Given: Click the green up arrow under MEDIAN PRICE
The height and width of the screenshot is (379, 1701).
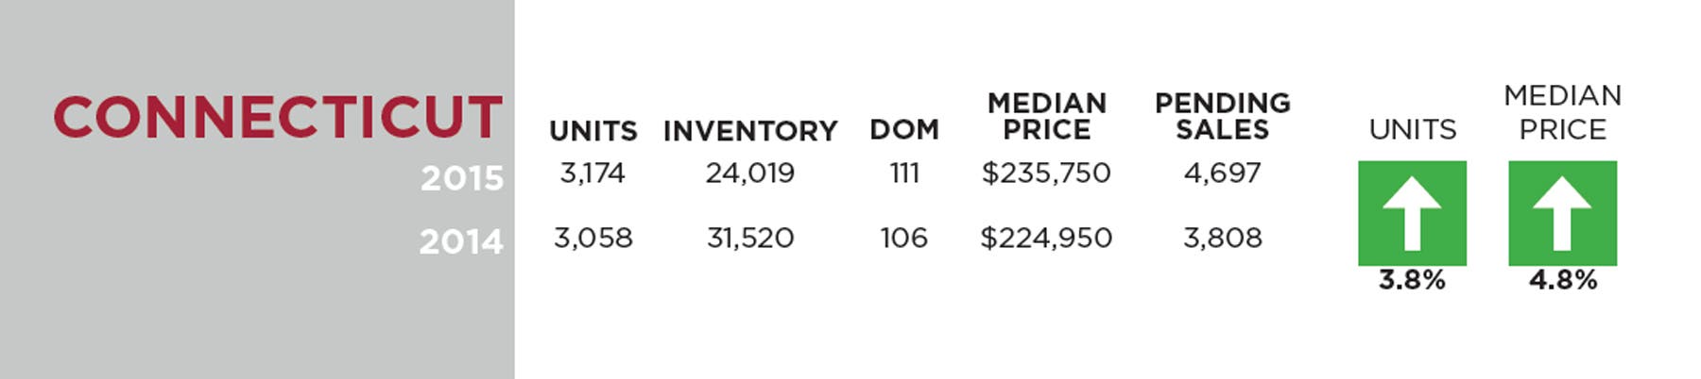Looking at the screenshot, I should (x=1562, y=213).
